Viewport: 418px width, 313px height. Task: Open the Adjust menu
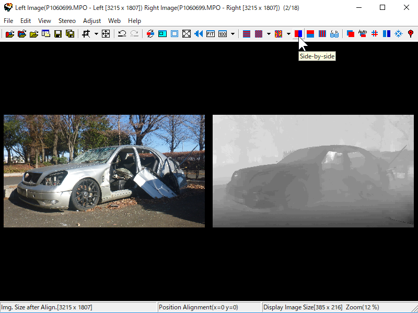[x=92, y=21]
